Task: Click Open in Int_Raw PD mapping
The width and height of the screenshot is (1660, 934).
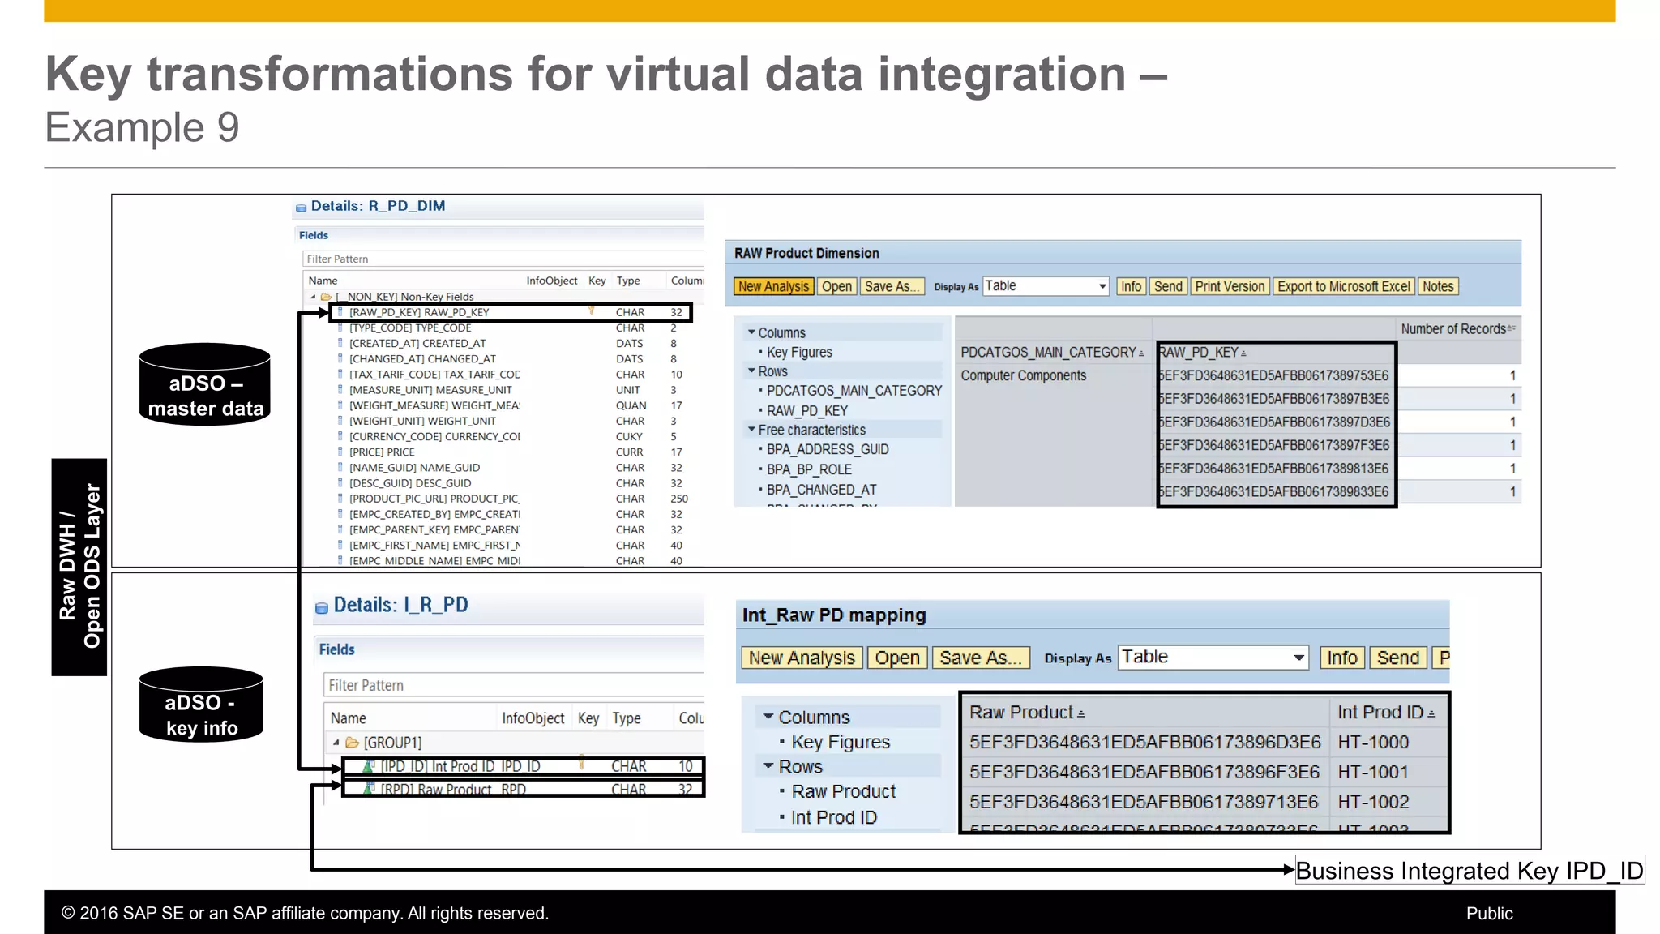Action: [x=897, y=658]
